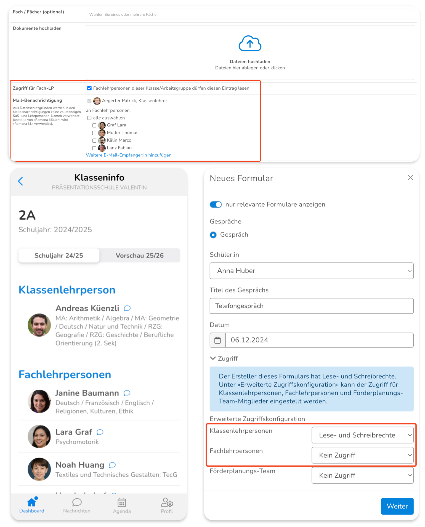The height and width of the screenshot is (527, 425).
Task: Click 'Weitere E-Mail-Empfänger:in hinzufügen' link
Action: tap(129, 155)
